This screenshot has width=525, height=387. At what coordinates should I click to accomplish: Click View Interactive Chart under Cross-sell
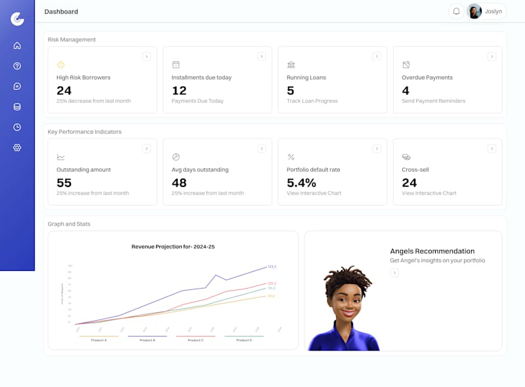[x=429, y=193]
